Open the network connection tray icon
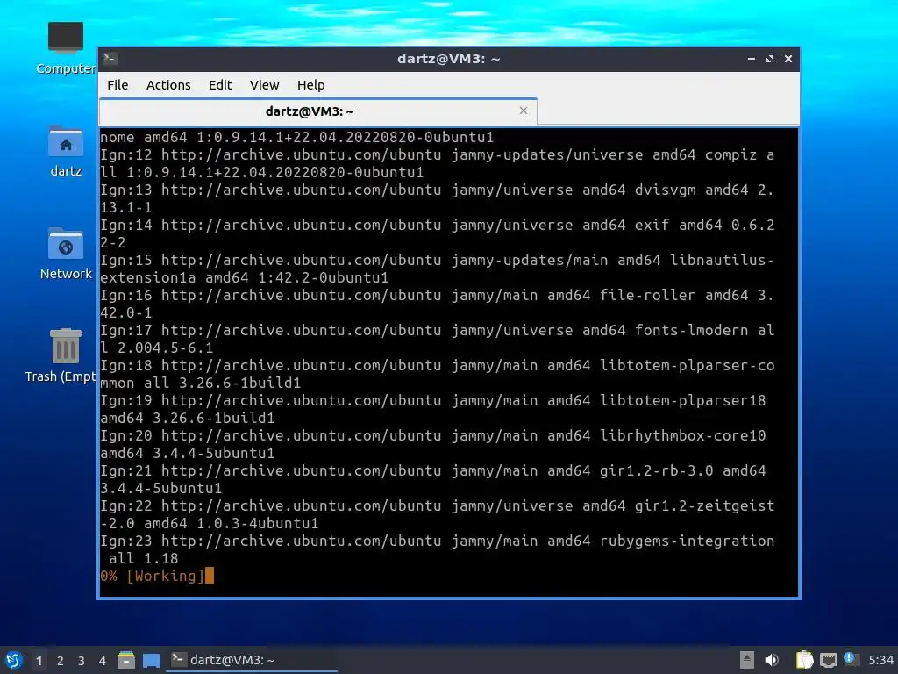Screen dimensions: 898x674 [x=828, y=660]
